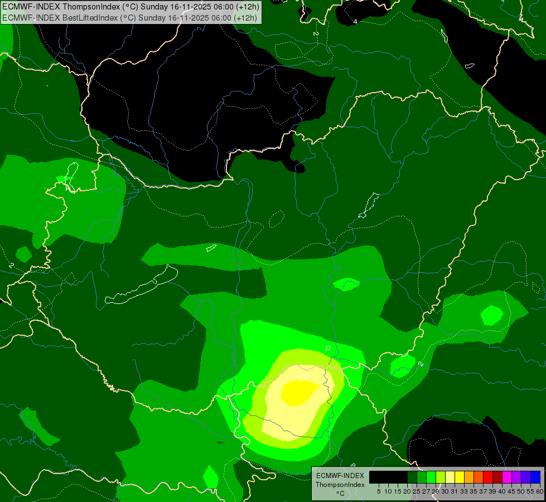
Task: Click the legend scale value 25
Action: tap(417, 491)
